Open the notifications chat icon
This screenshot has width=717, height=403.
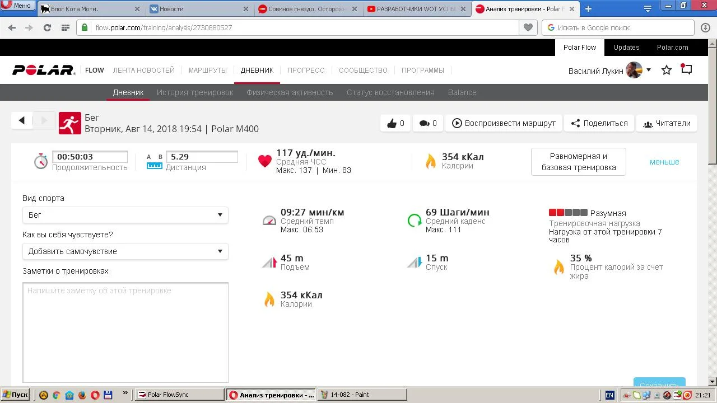point(686,69)
